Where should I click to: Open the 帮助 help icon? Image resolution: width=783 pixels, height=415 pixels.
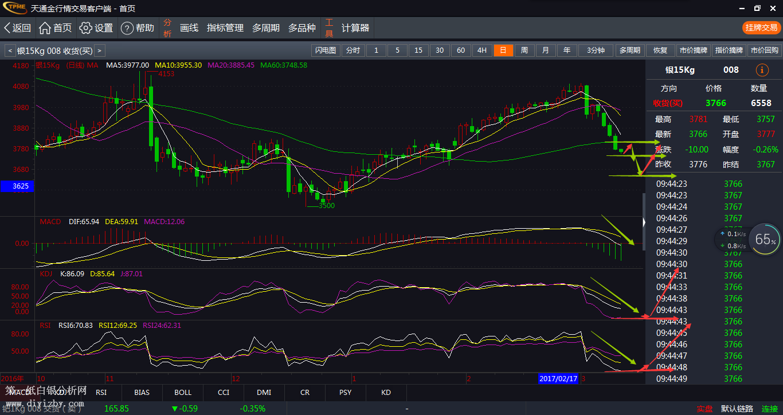coord(138,28)
